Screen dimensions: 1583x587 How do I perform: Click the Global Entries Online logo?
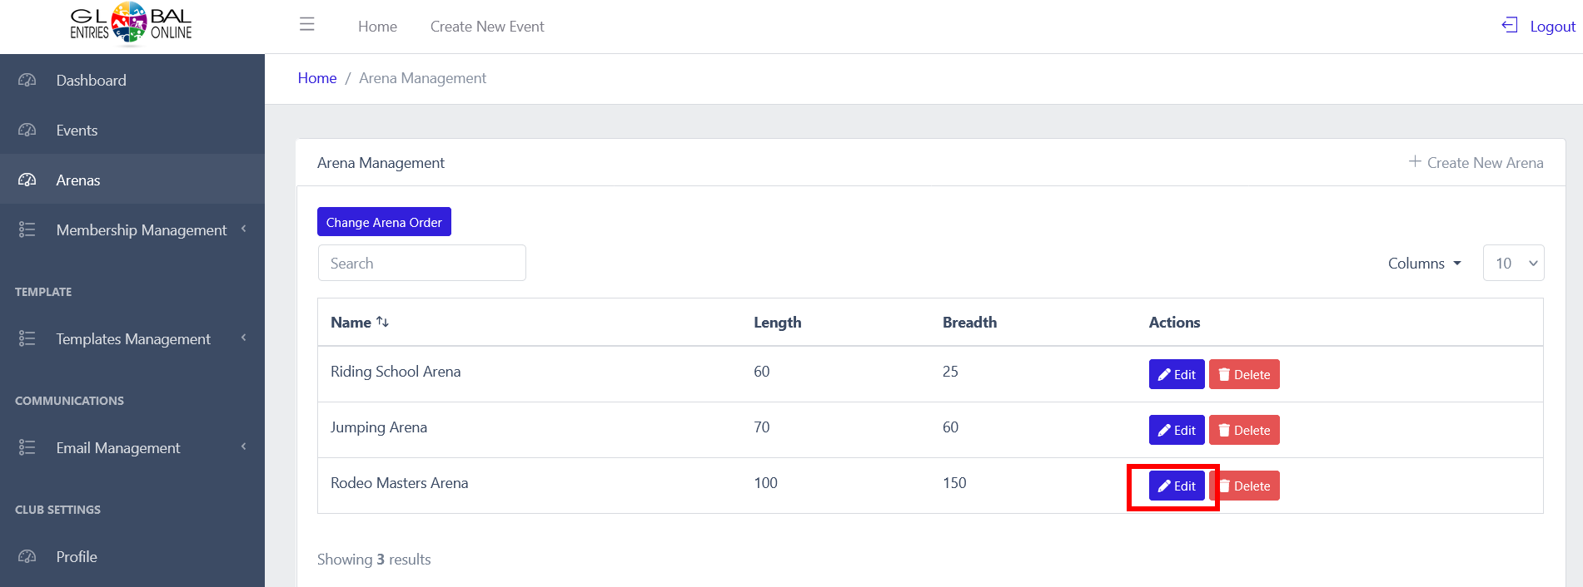tap(131, 23)
